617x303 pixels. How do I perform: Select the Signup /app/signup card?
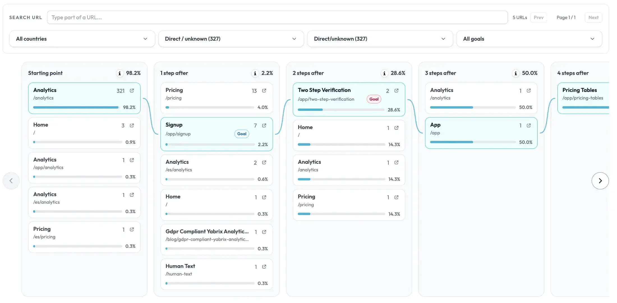[x=217, y=134]
